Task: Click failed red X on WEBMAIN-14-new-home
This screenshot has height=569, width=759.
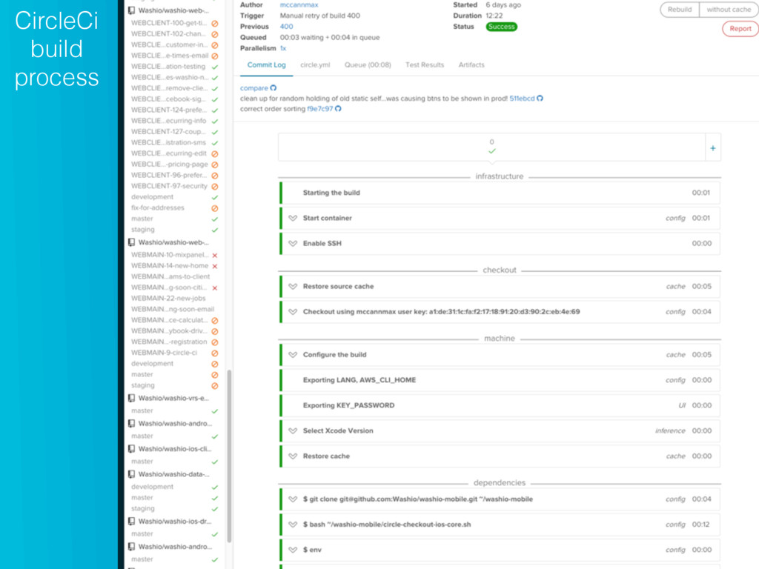Action: pyautogui.click(x=215, y=266)
